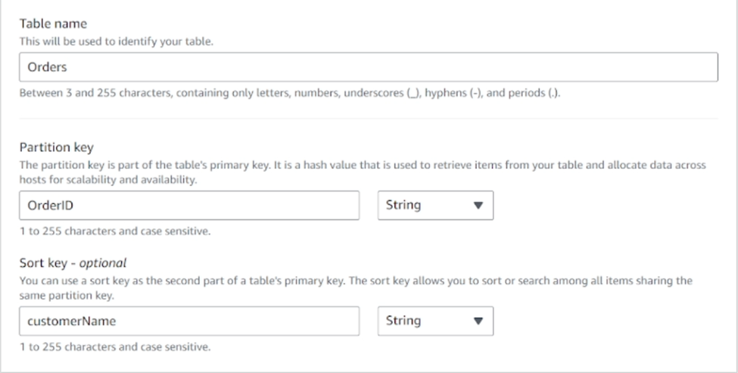Click the "Sort key - optional" heading
738x373 pixels.
pyautogui.click(x=73, y=263)
